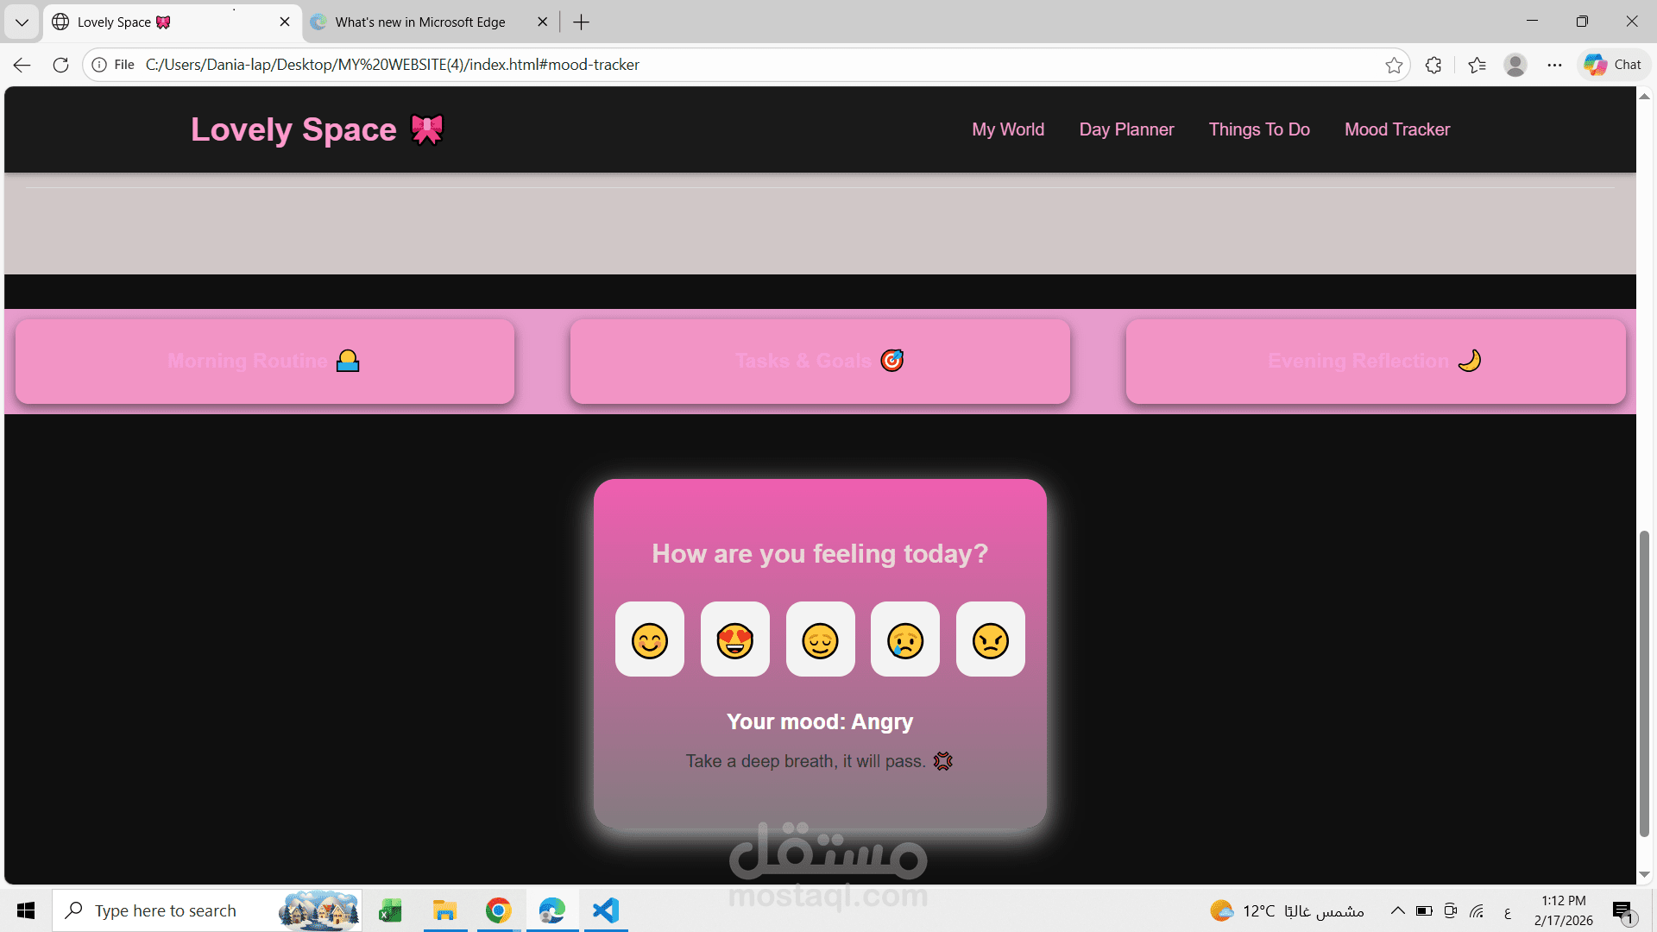Go to Day Planner nav link
Screen dimensions: 1657x932
[1126, 129]
